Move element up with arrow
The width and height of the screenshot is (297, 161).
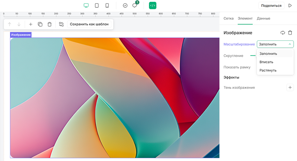pyautogui.click(x=10, y=24)
